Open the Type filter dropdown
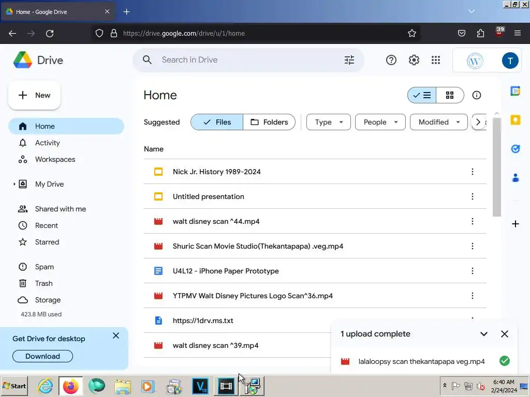 [329, 122]
